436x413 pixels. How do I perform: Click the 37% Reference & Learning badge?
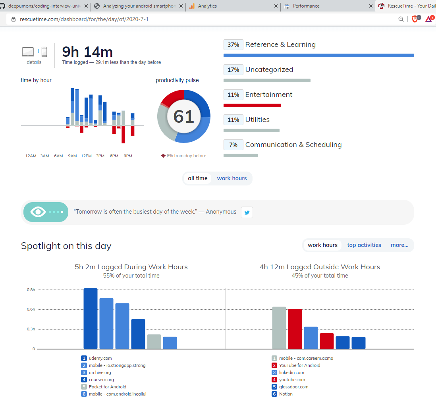[233, 45]
